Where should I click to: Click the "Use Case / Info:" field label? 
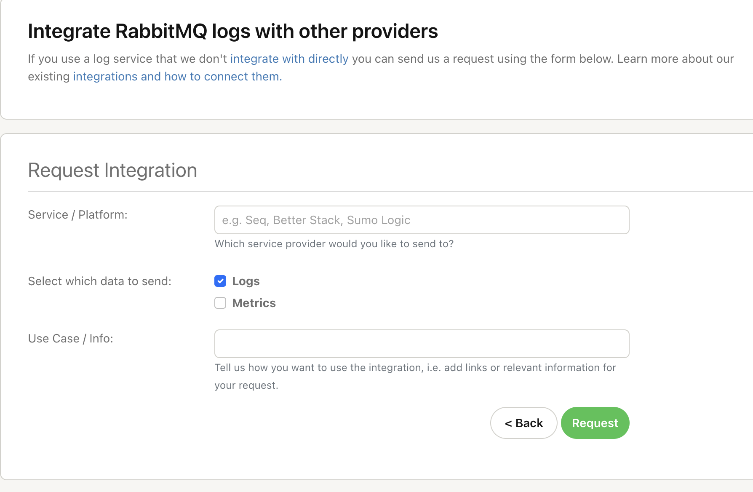(x=71, y=339)
